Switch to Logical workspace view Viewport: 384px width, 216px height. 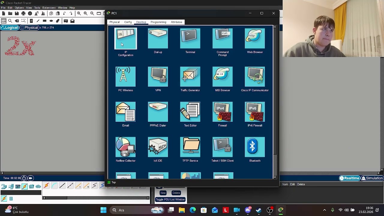(9, 28)
